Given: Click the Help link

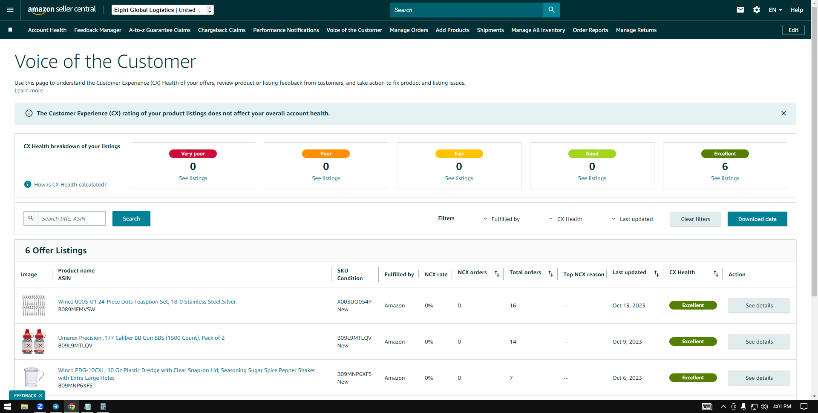Looking at the screenshot, I should [797, 10].
